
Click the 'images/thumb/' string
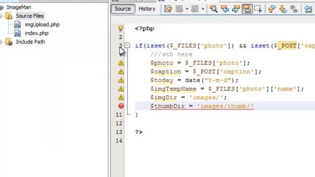(225, 106)
